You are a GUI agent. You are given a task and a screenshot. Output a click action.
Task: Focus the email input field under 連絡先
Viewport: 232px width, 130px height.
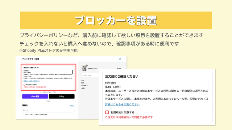pyautogui.click(x=48, y=110)
